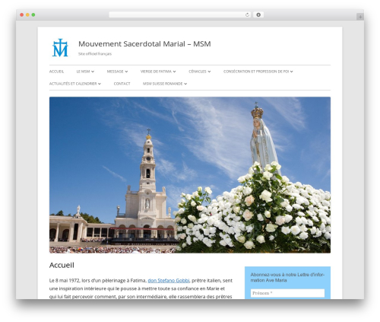This screenshot has width=380, height=322.
Task: Open the Le MSM menu
Action: (83, 72)
